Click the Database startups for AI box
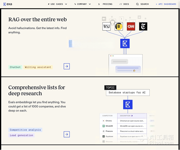180x150 pixels. [127, 92]
